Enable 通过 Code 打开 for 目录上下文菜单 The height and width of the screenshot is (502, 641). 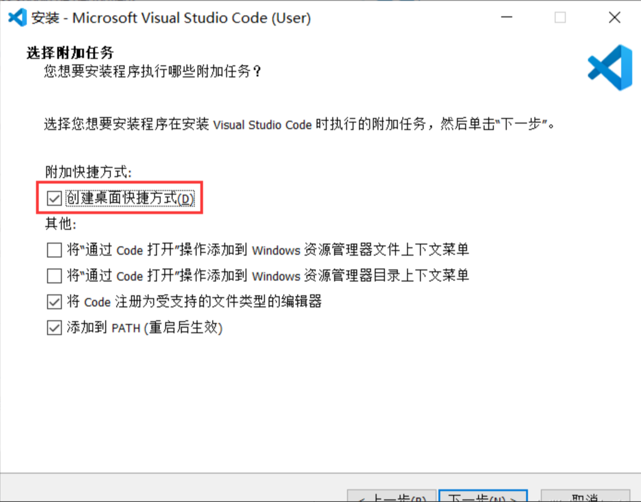pyautogui.click(x=54, y=276)
